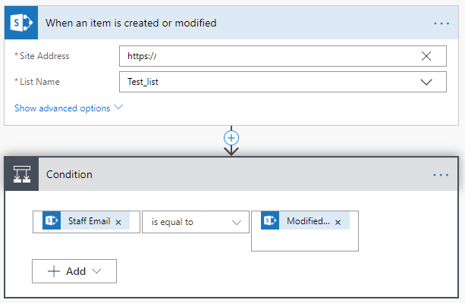Click the insert new step plus icon
465x303 pixels.
click(232, 138)
